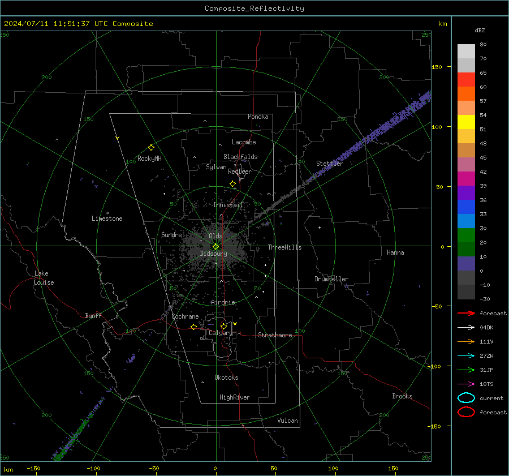Click the 'Banff' town label

click(x=93, y=316)
